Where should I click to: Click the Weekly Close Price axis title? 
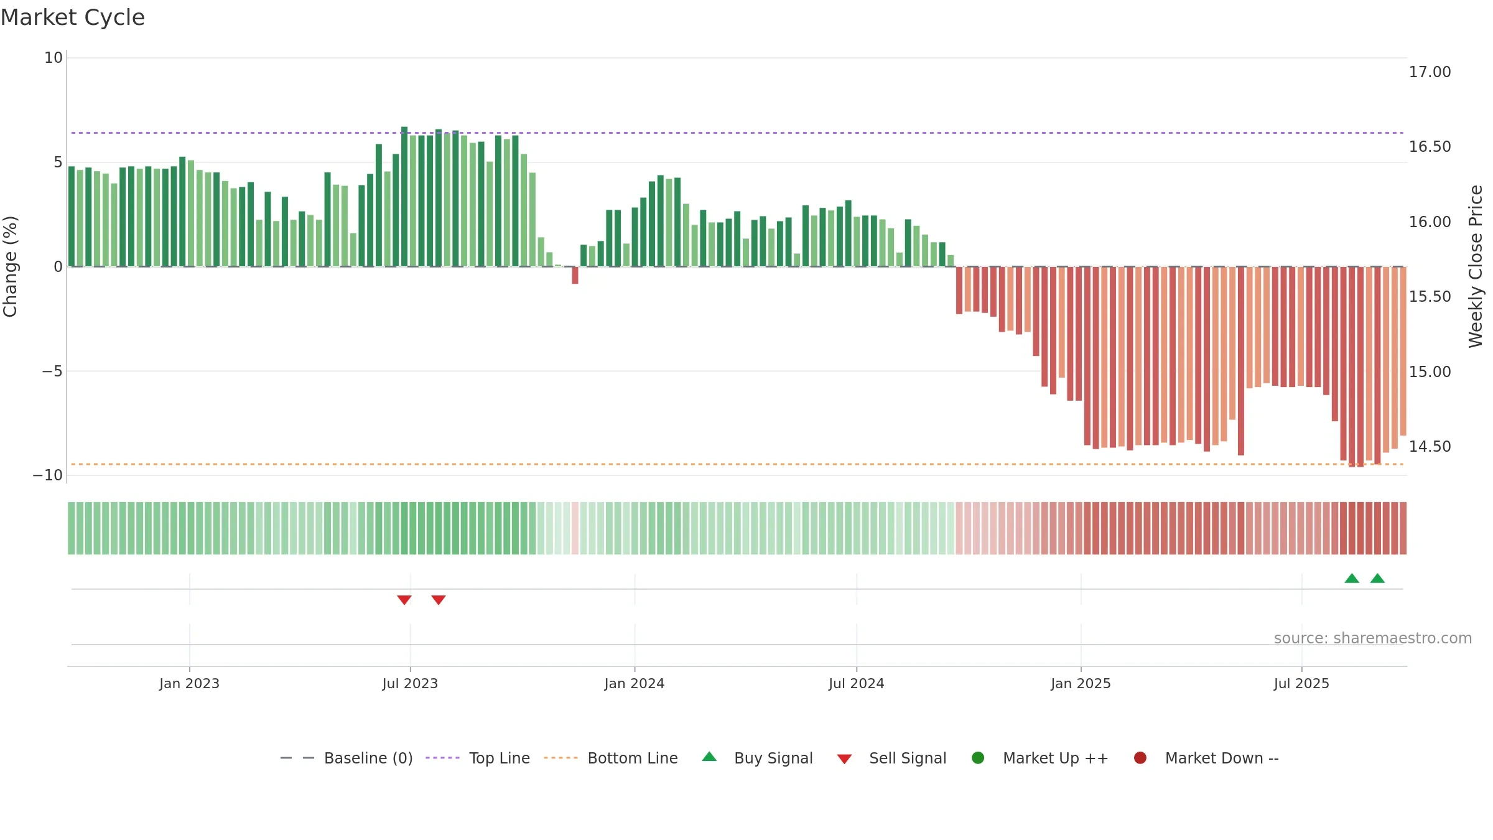click(x=1476, y=266)
